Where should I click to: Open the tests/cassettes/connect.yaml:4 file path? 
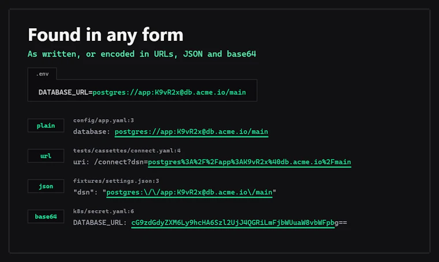tap(127, 151)
